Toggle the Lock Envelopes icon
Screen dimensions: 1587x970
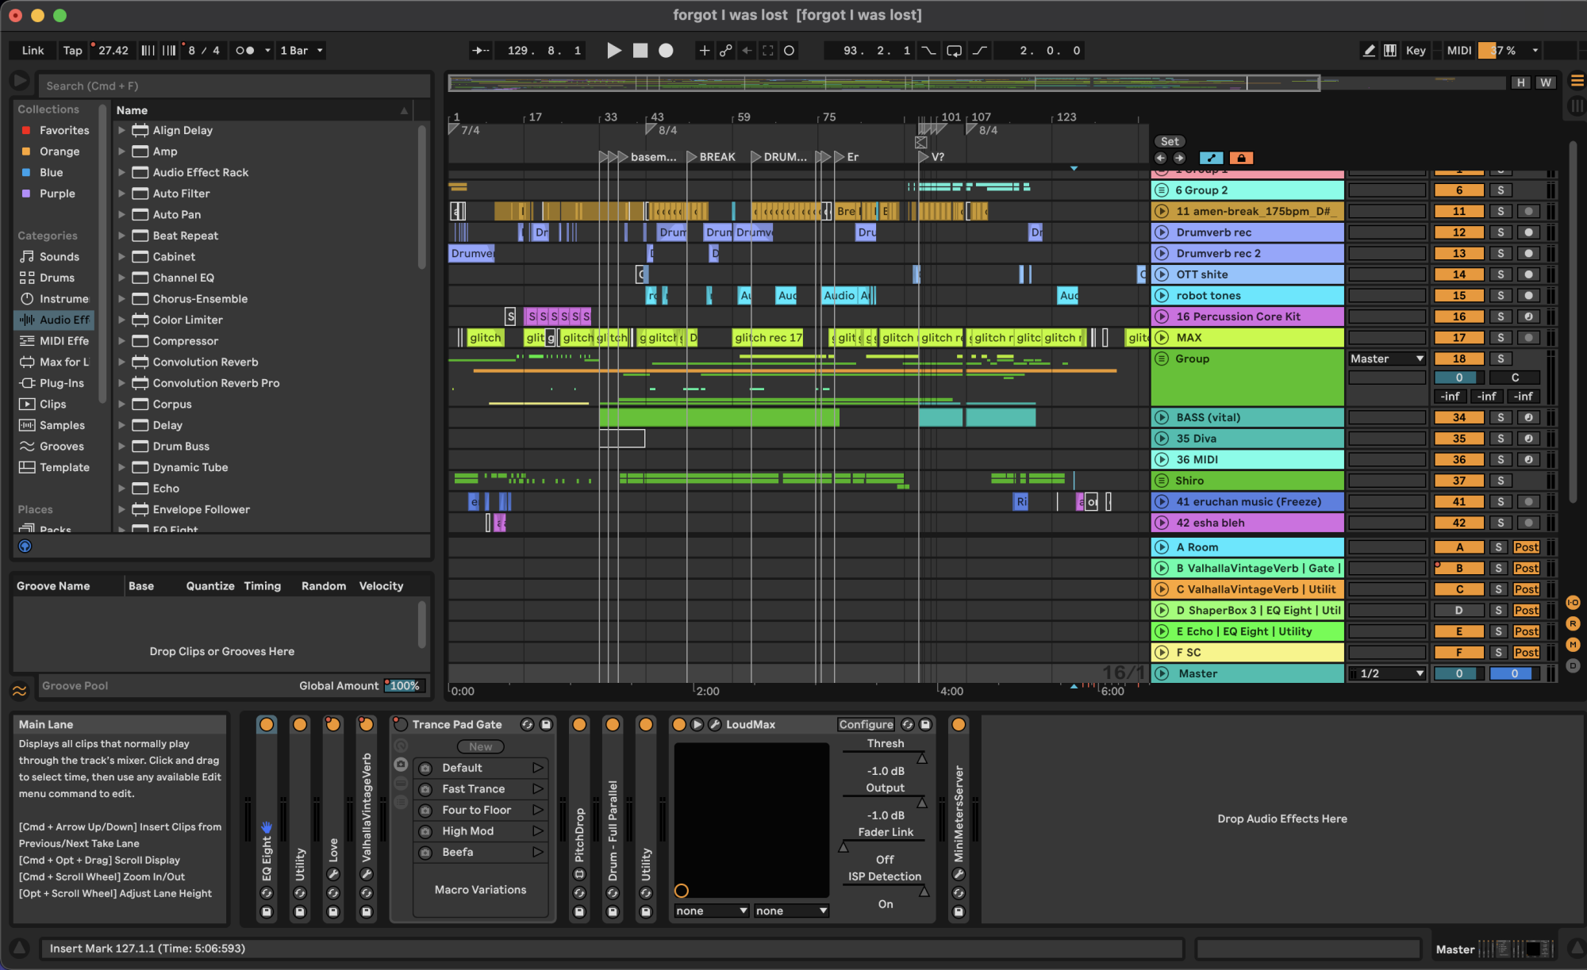tap(1241, 158)
